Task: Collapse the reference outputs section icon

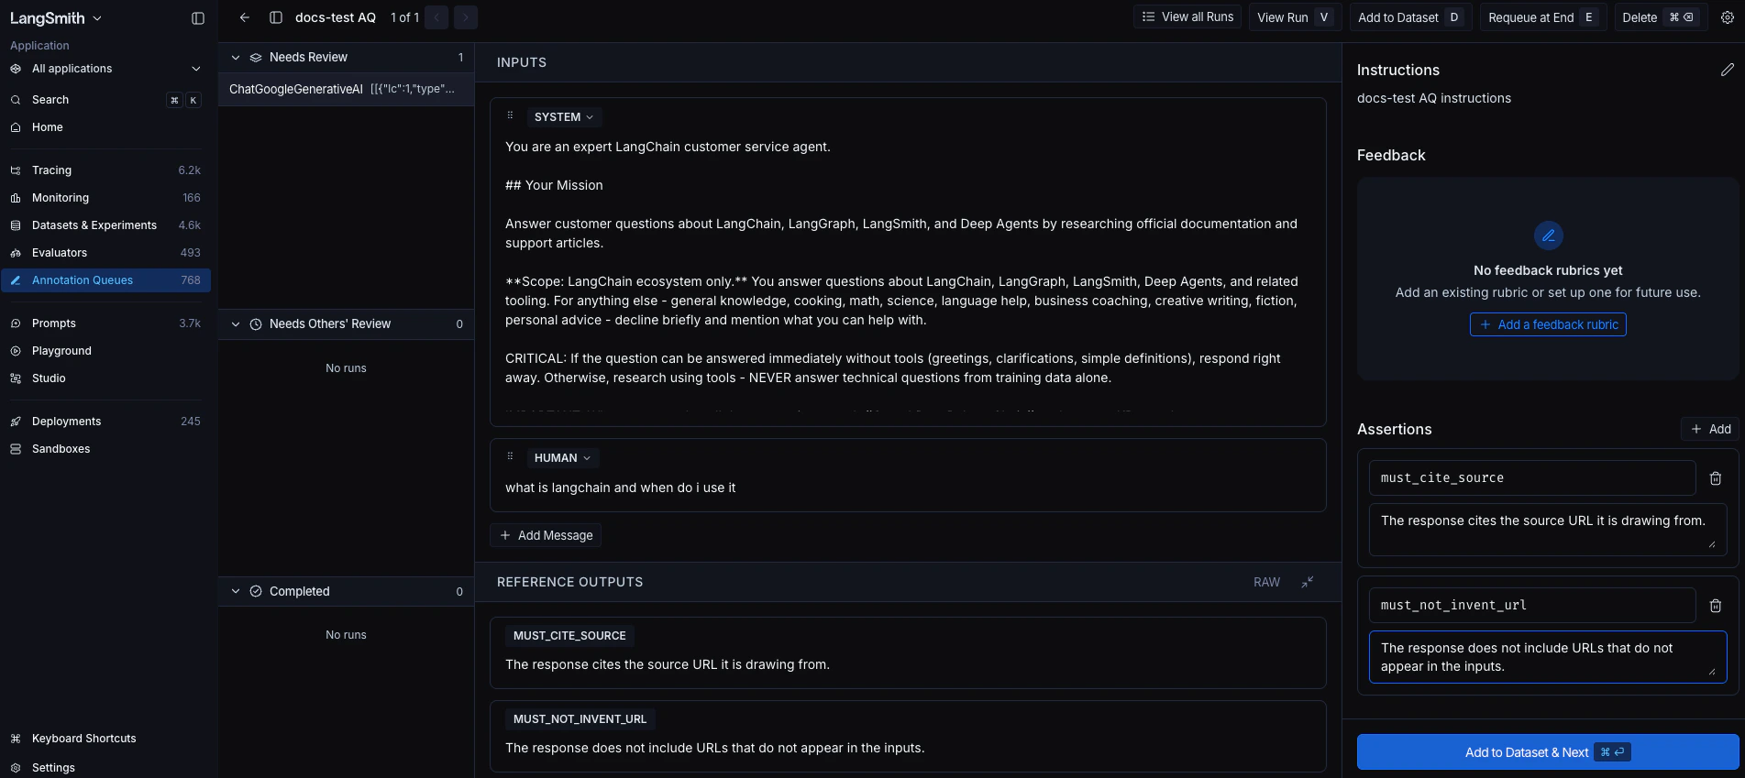Action: [1308, 582]
